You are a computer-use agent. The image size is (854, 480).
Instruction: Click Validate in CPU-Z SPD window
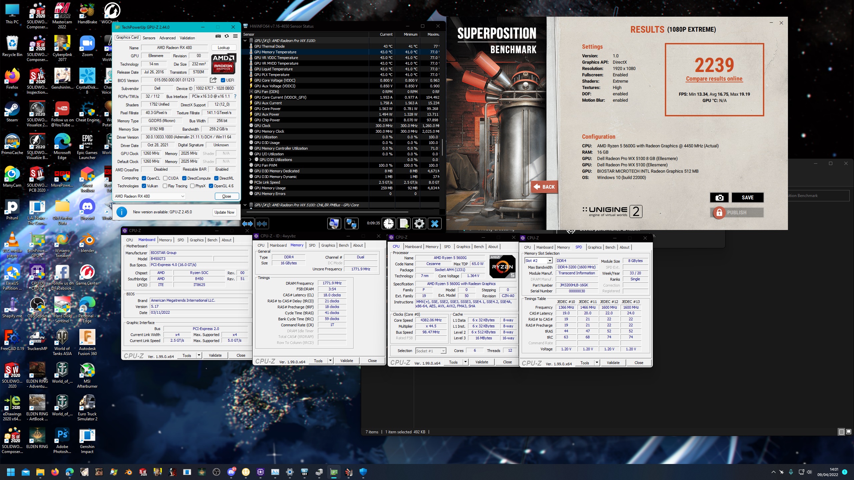point(613,363)
